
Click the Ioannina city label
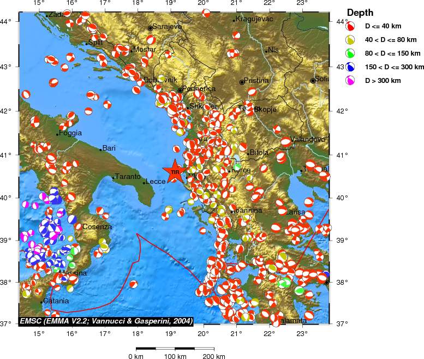click(x=248, y=210)
